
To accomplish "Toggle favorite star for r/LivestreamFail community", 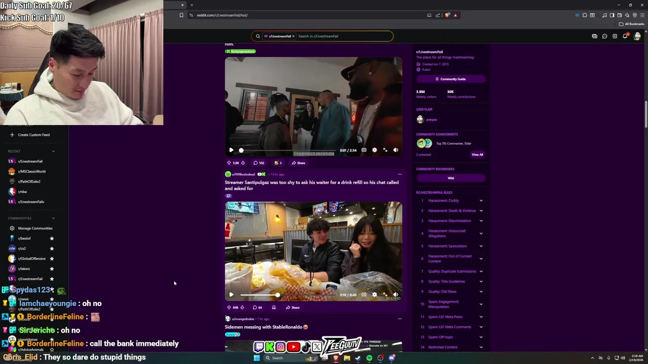I will (x=52, y=279).
